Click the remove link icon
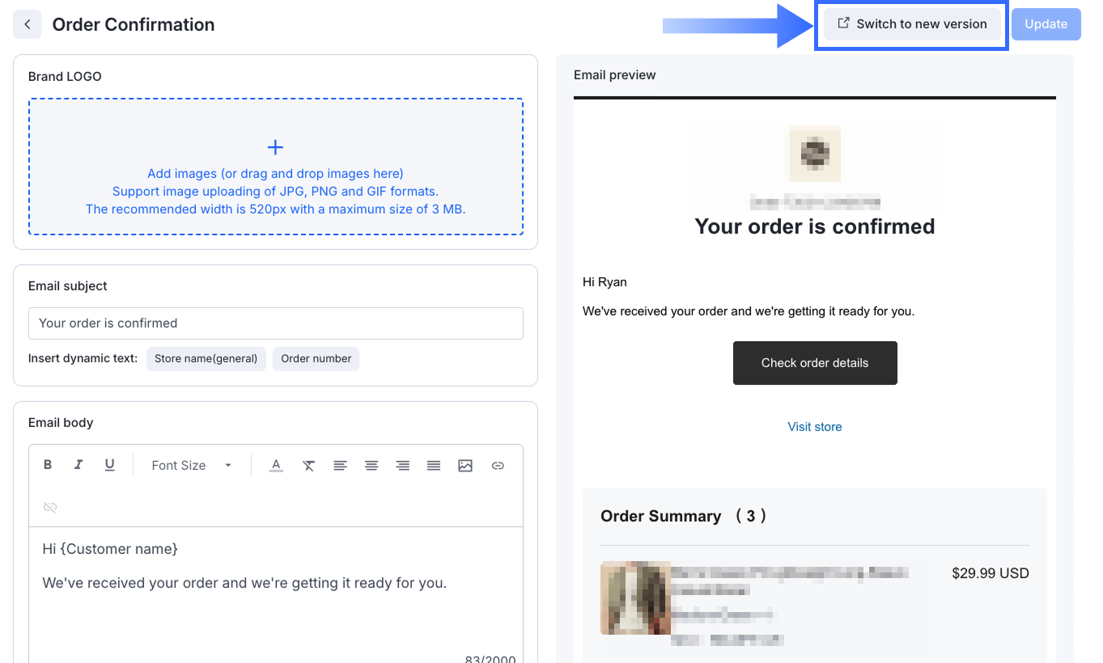1103x663 pixels. pos(50,507)
